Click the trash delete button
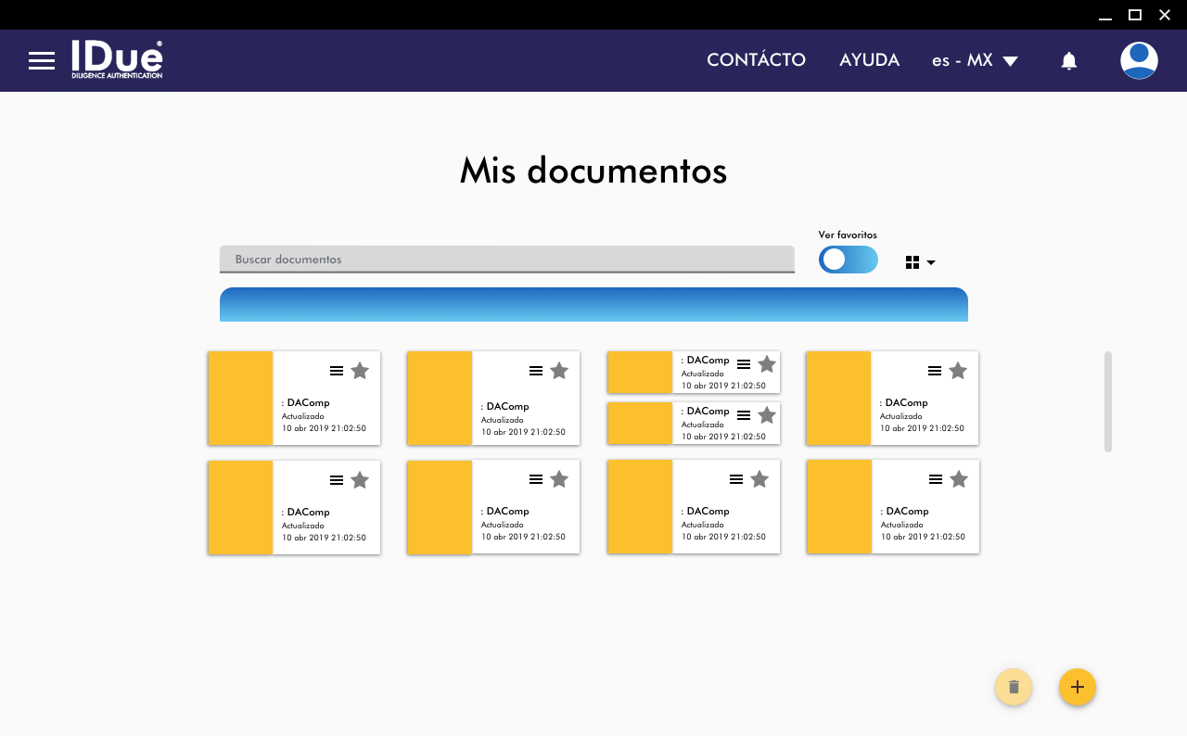Viewport: 1187px width, 736px height. (x=1013, y=687)
